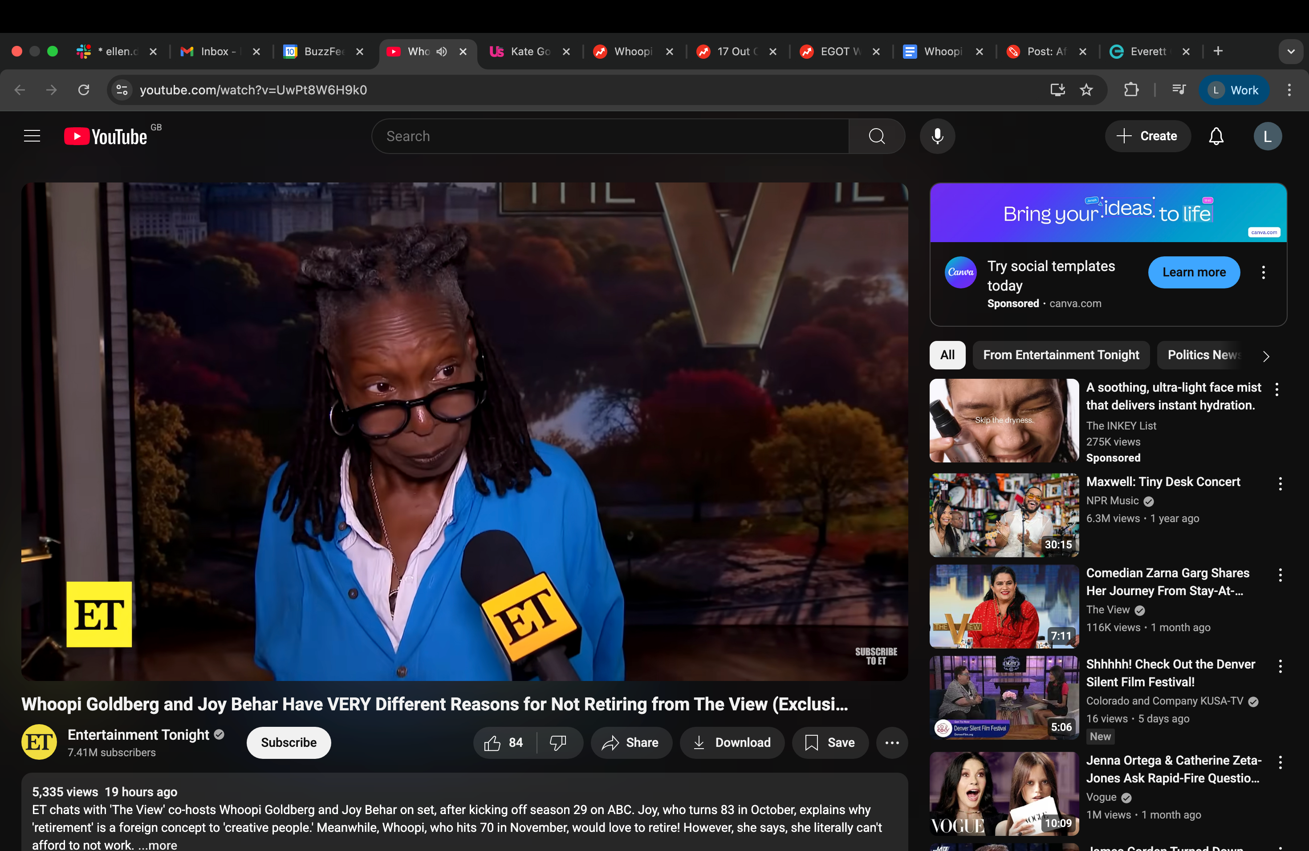Switch to the Everett tab
The image size is (1309, 851).
pyautogui.click(x=1150, y=51)
